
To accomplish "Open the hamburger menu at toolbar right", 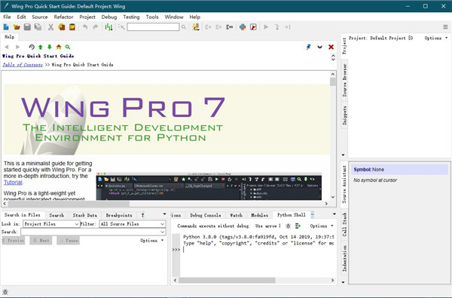I will (445, 27).
